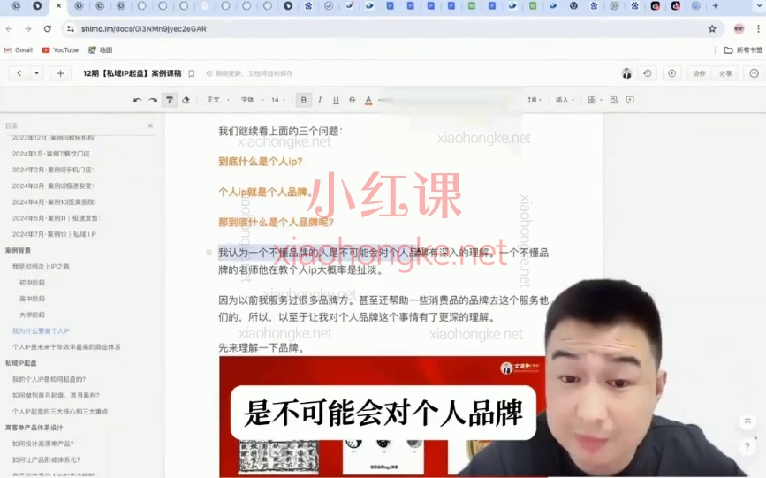Select the 私域IP起盘 outline heading

[x=20, y=363]
